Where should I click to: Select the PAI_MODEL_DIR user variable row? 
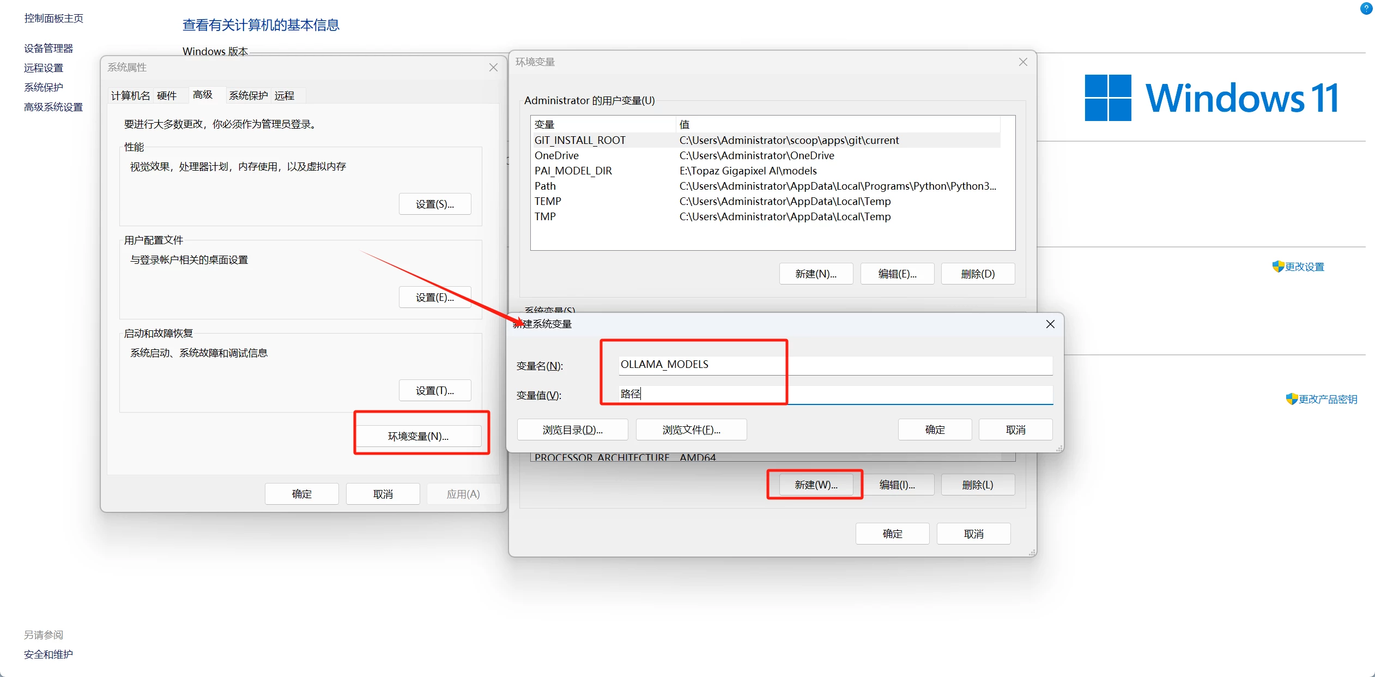click(573, 171)
